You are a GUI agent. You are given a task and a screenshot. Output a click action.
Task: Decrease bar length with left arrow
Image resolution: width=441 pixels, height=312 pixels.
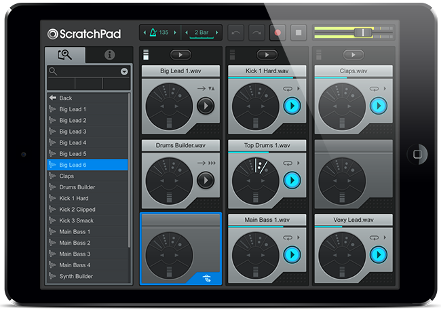186,33
